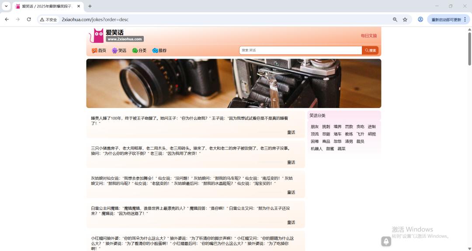Select the 胡搅 joke category
The width and height of the screenshot is (472, 251).
tap(372, 134)
